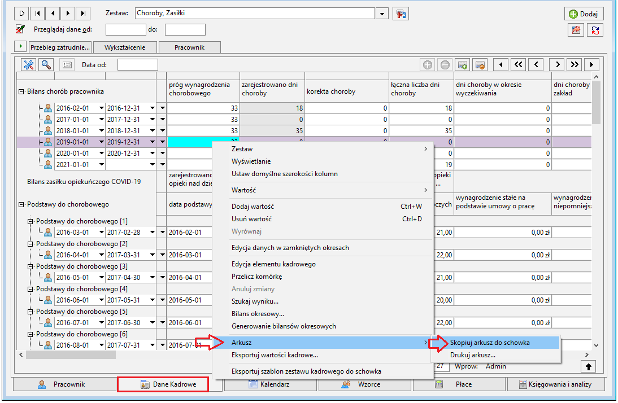
Task: Click the Data od input field
Action: click(x=137, y=64)
